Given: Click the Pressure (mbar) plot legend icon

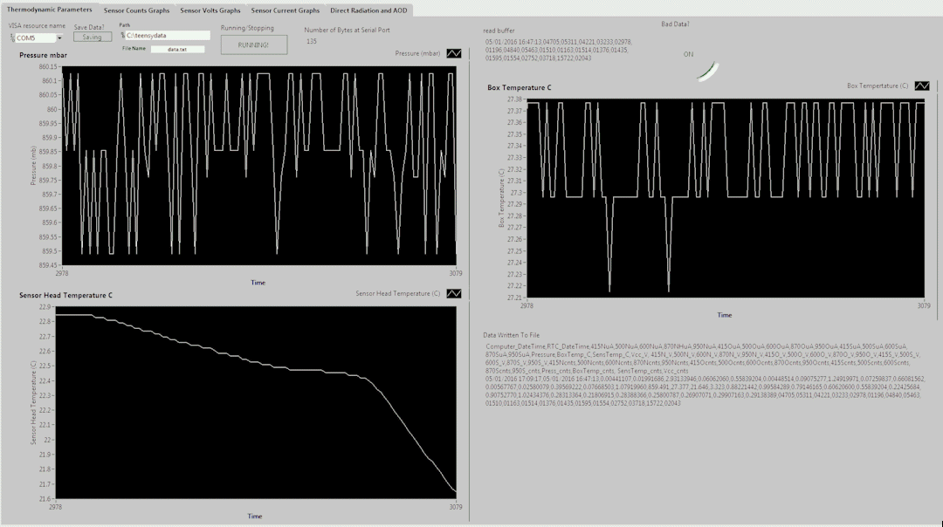Looking at the screenshot, I should [453, 53].
